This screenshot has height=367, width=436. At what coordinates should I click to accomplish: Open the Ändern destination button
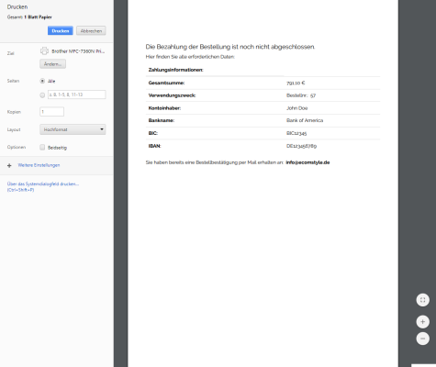click(52, 64)
